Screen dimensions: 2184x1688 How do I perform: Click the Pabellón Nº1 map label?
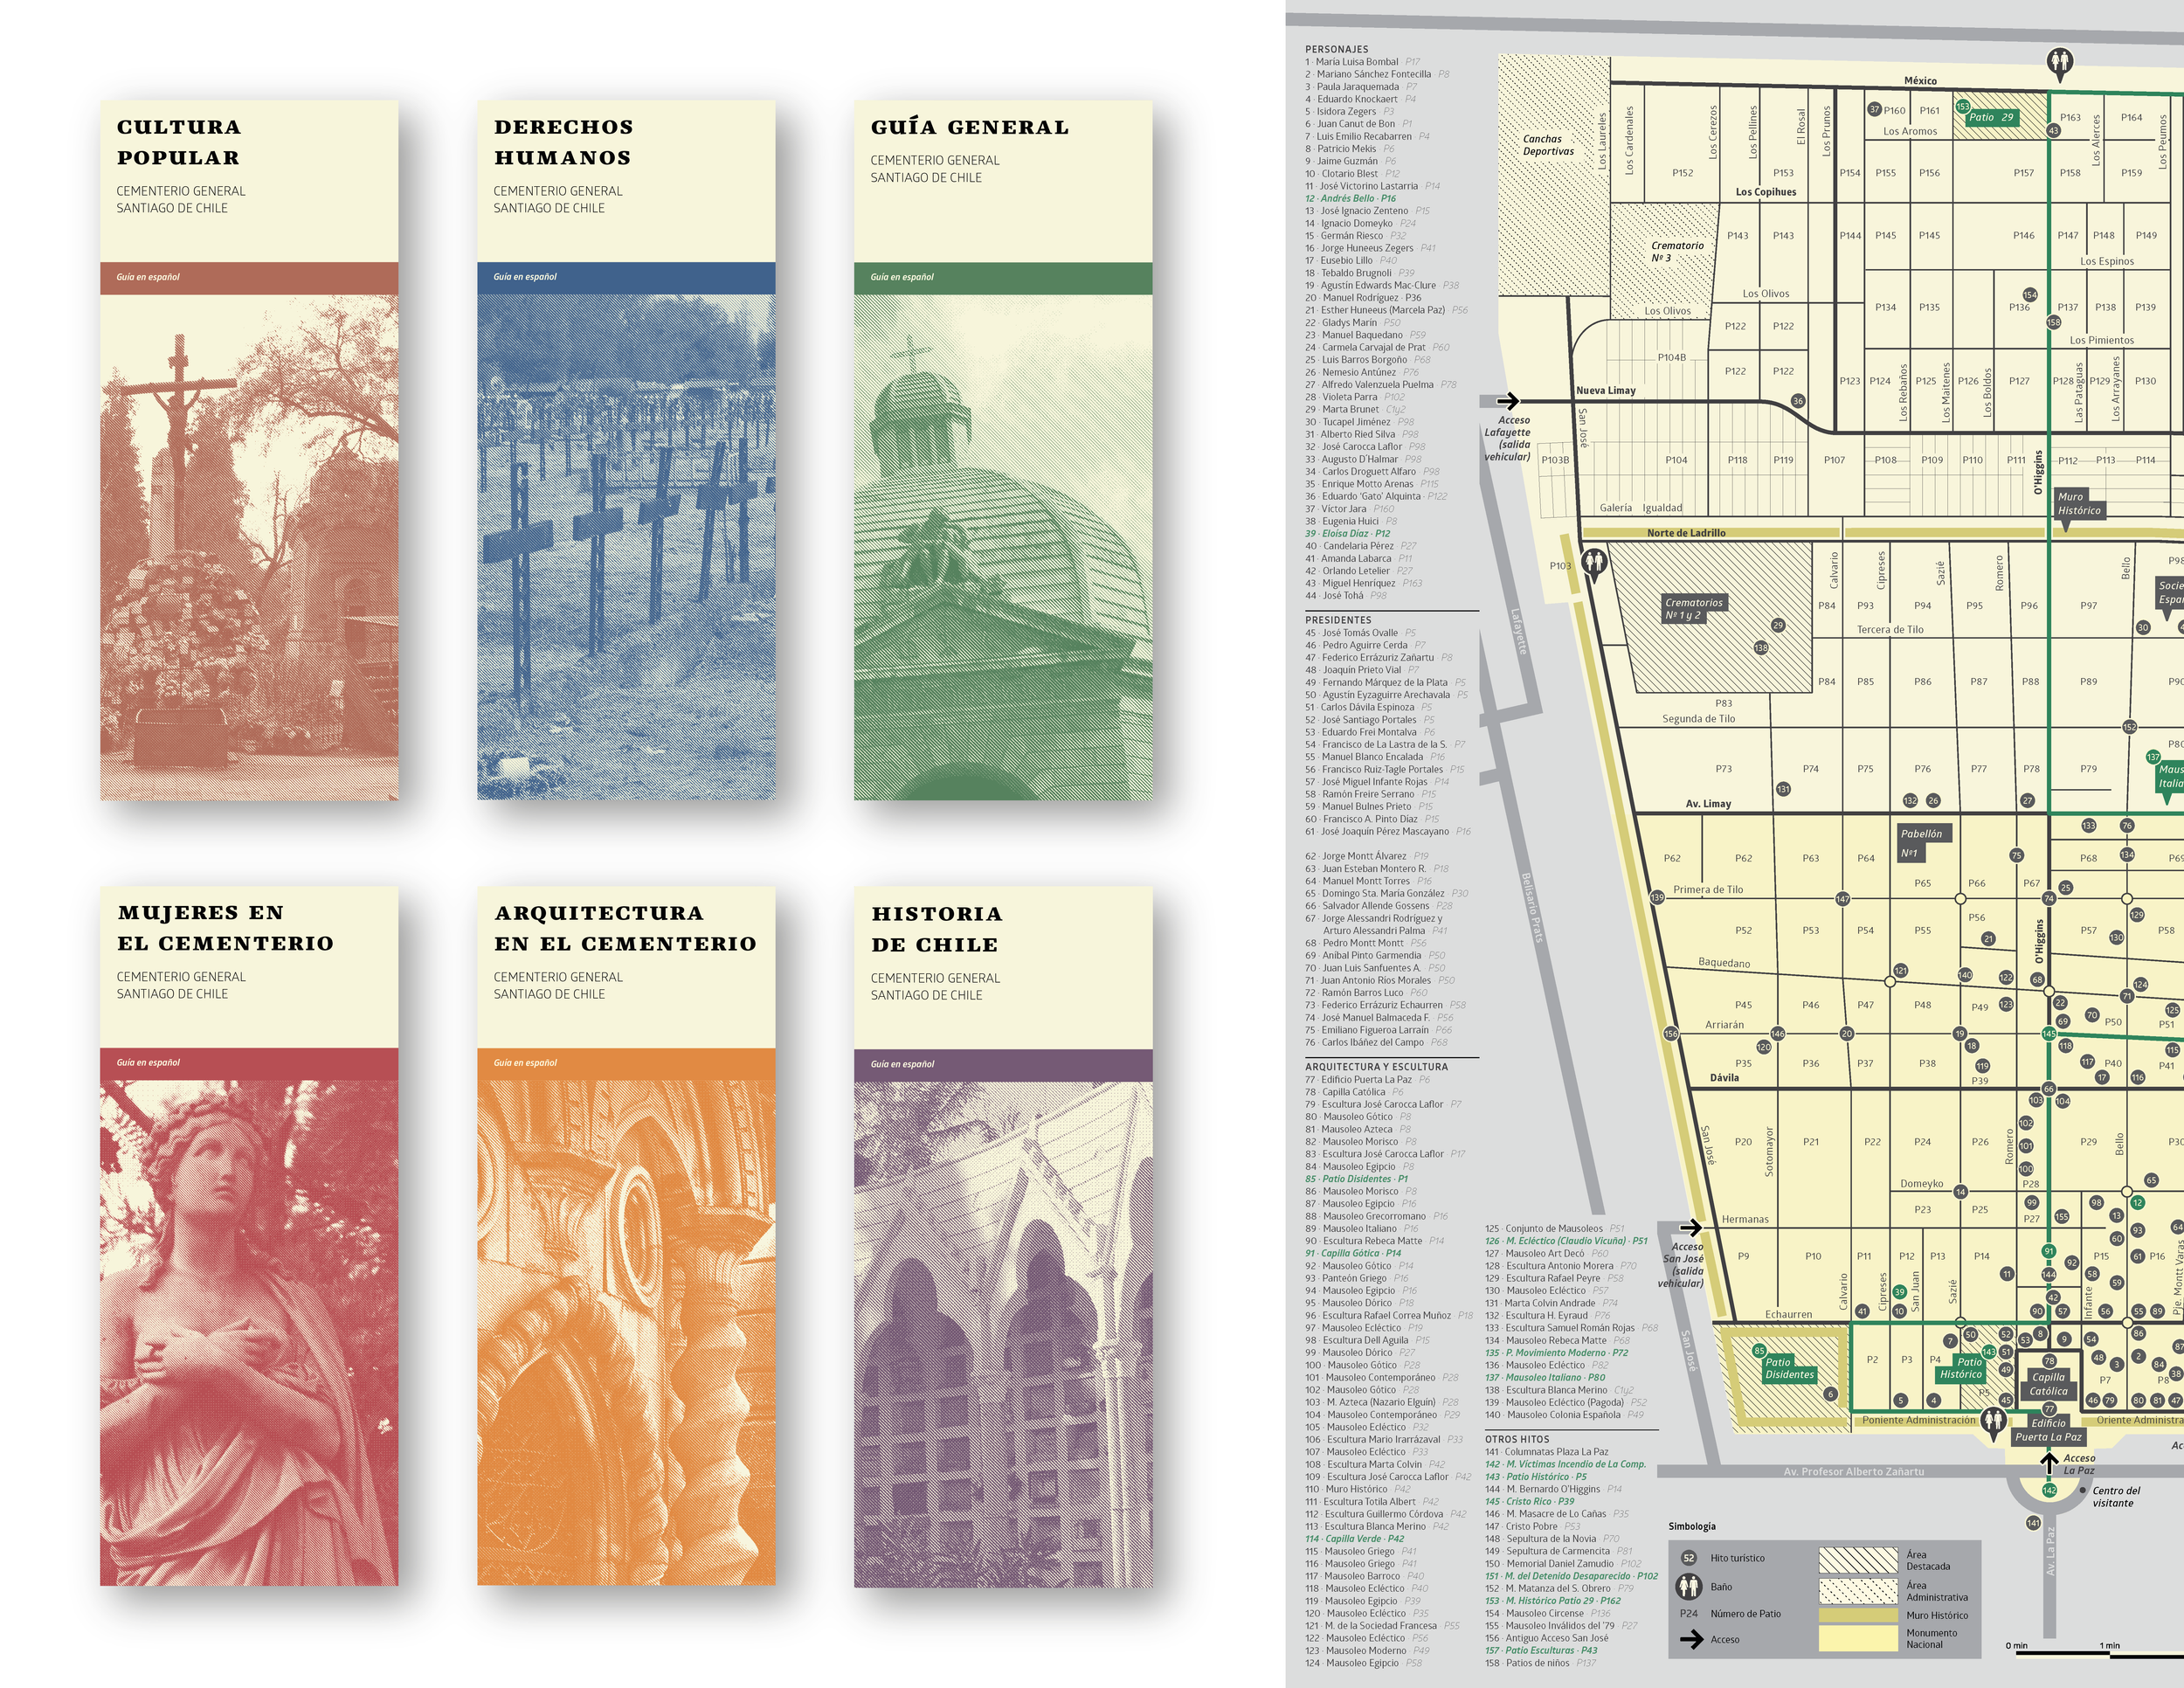(x=1923, y=843)
